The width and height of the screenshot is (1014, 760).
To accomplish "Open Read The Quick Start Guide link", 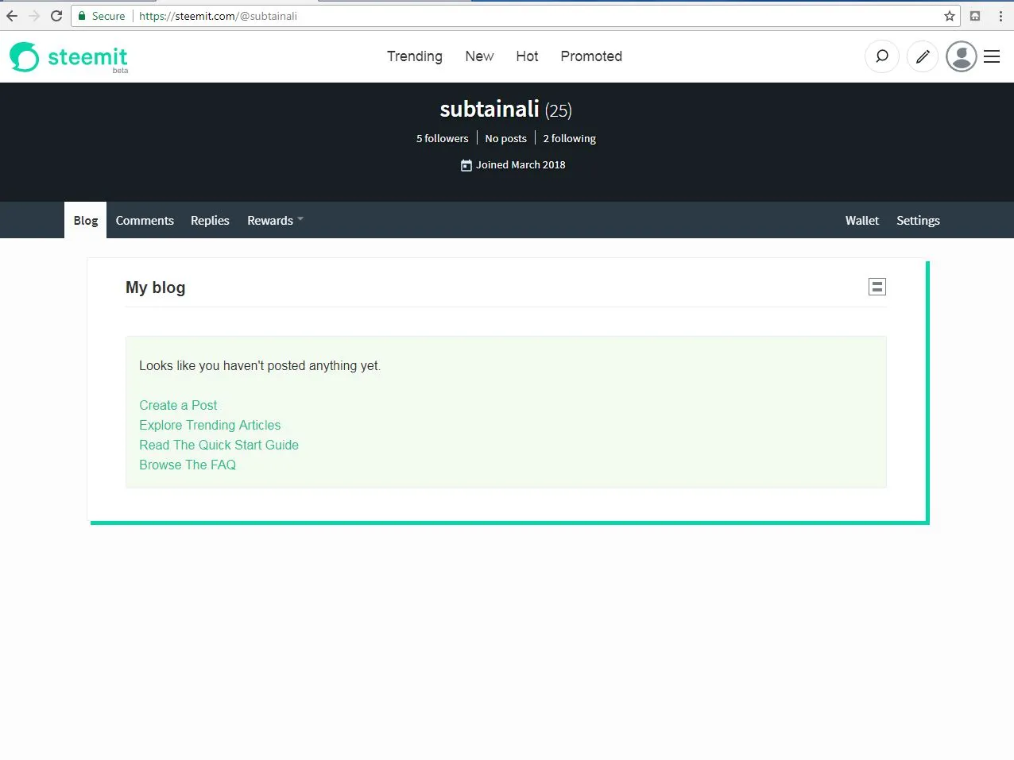I will pyautogui.click(x=219, y=445).
